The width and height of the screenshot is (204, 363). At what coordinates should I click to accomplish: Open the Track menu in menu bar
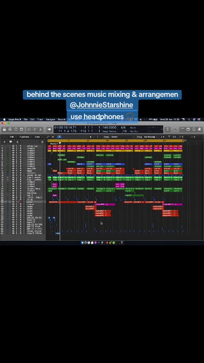[40, 119]
